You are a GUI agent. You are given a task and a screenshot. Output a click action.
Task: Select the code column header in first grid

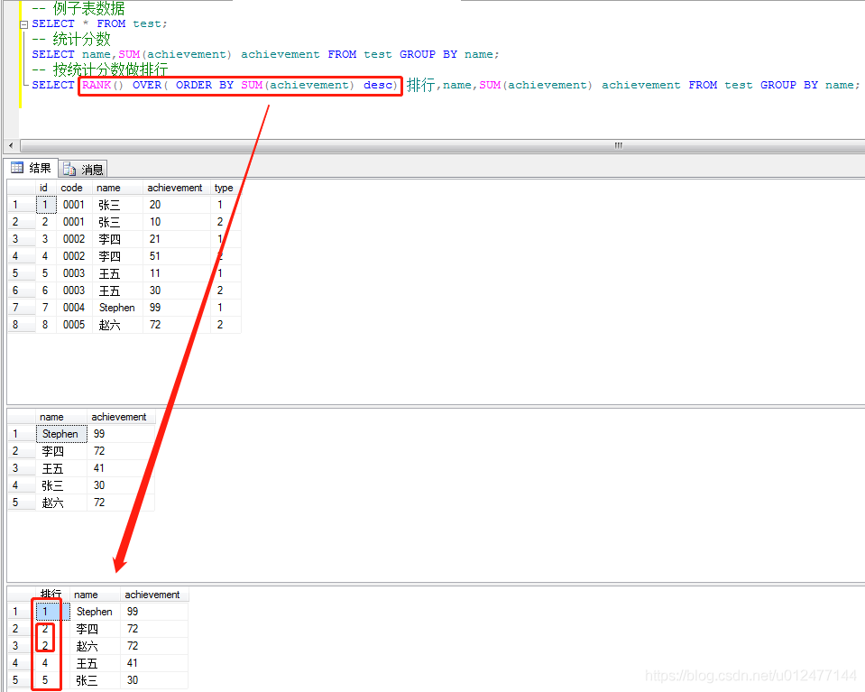(x=72, y=188)
